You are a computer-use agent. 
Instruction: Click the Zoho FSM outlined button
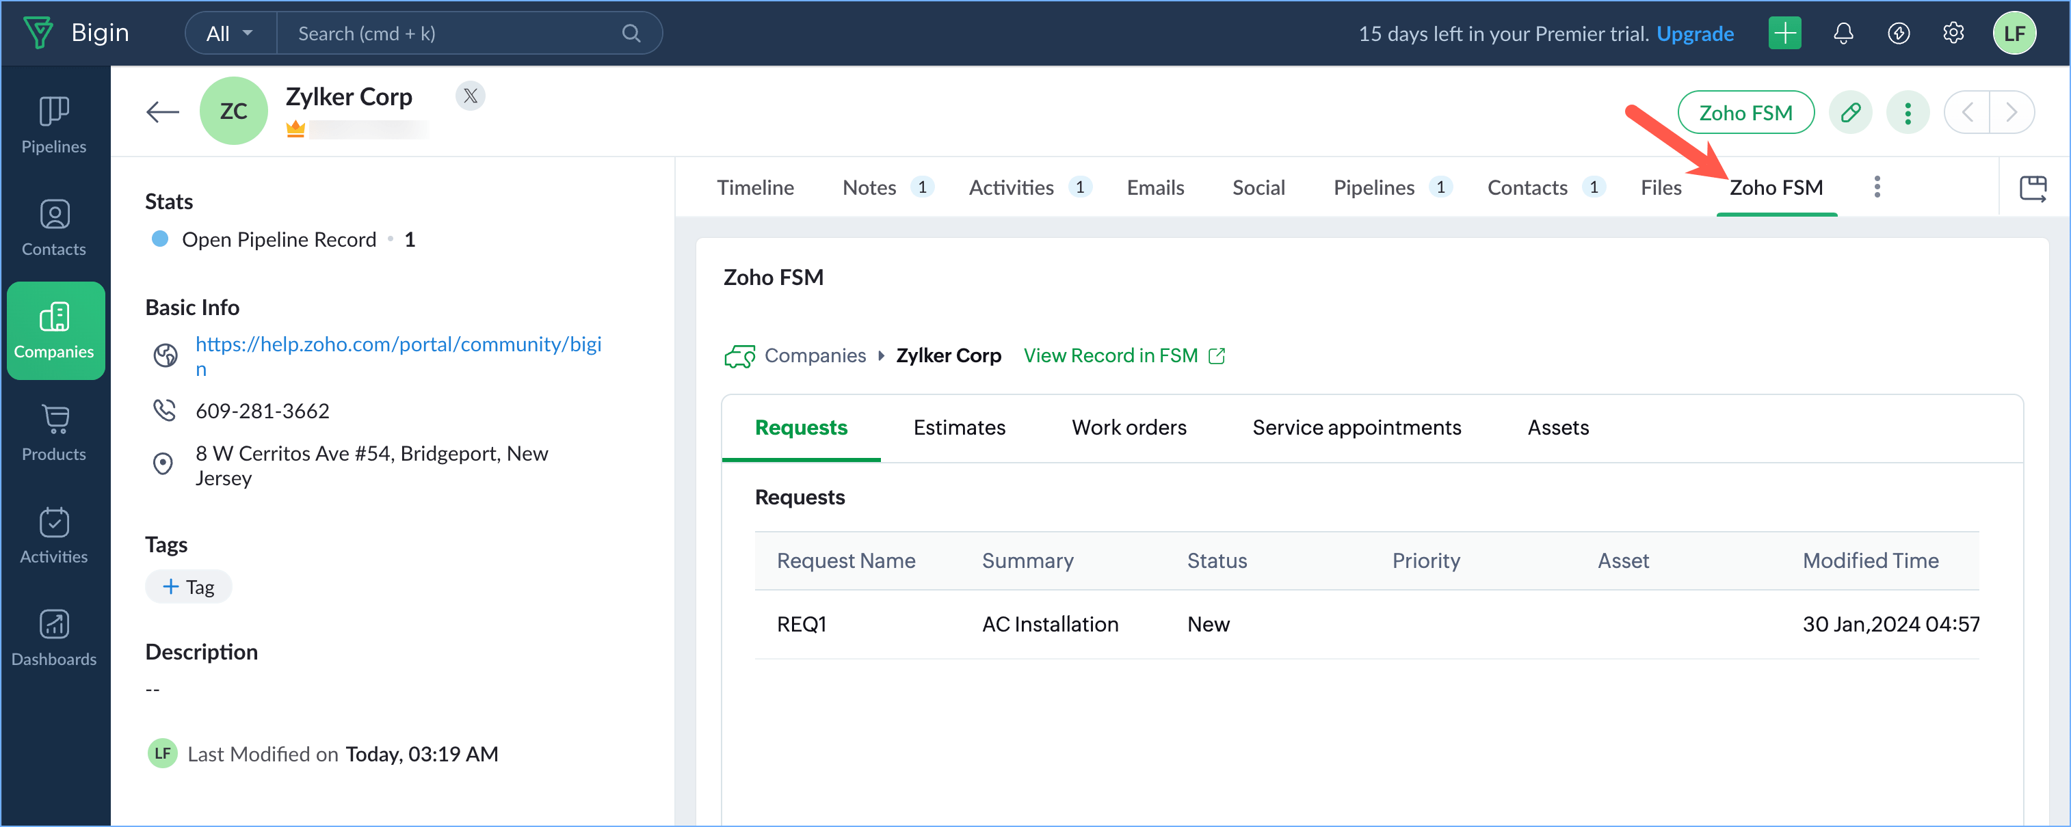pyautogui.click(x=1745, y=111)
